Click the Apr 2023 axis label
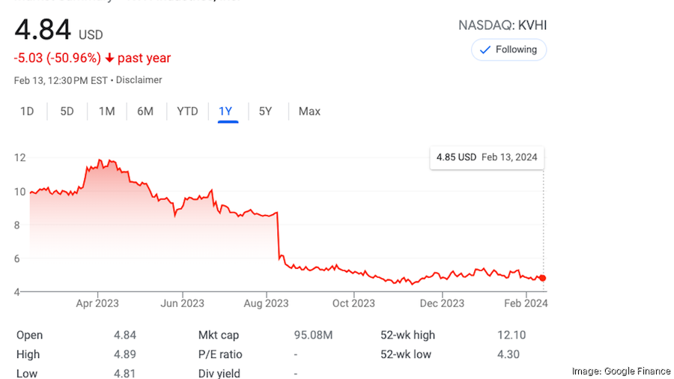674x379 pixels. [x=97, y=303]
